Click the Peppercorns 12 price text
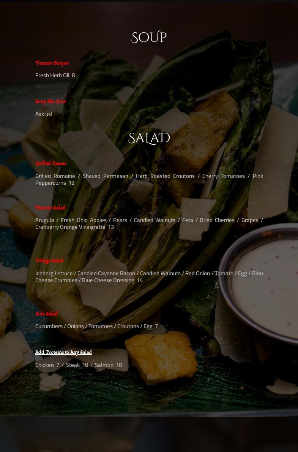 55,183
